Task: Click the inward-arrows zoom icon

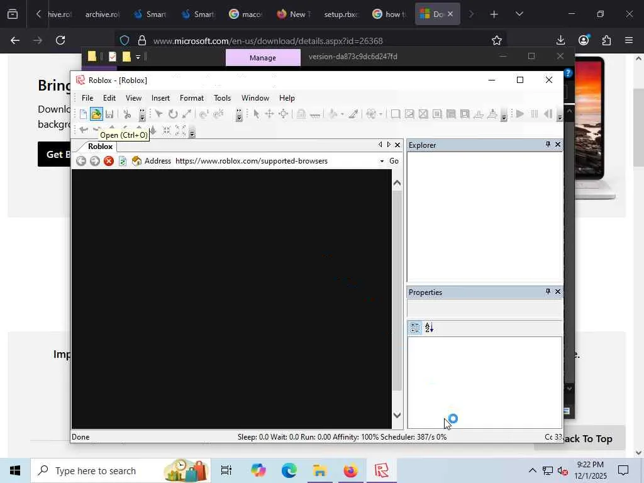Action: point(167,131)
